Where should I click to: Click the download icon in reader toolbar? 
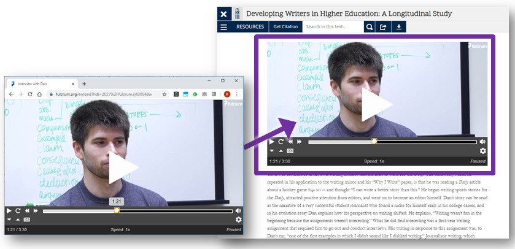[399, 27]
